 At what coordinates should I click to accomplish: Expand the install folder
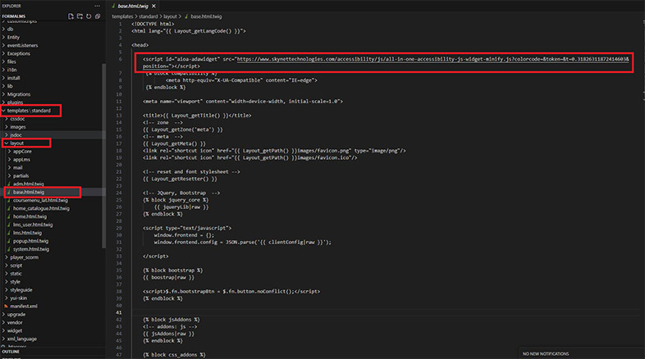13,78
